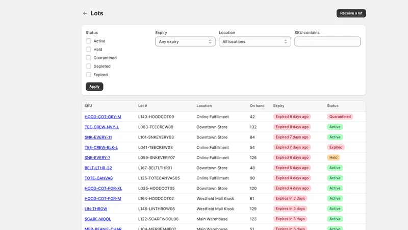The height and width of the screenshot is (230, 408).
Task: Click the Lots page heading
Action: tap(97, 13)
